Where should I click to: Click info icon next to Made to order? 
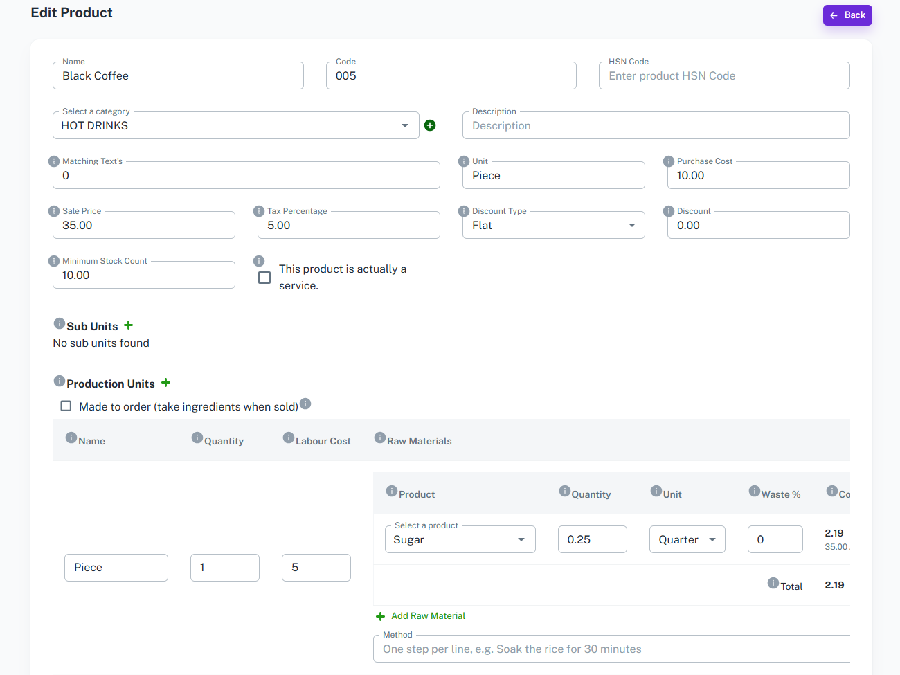(x=305, y=404)
